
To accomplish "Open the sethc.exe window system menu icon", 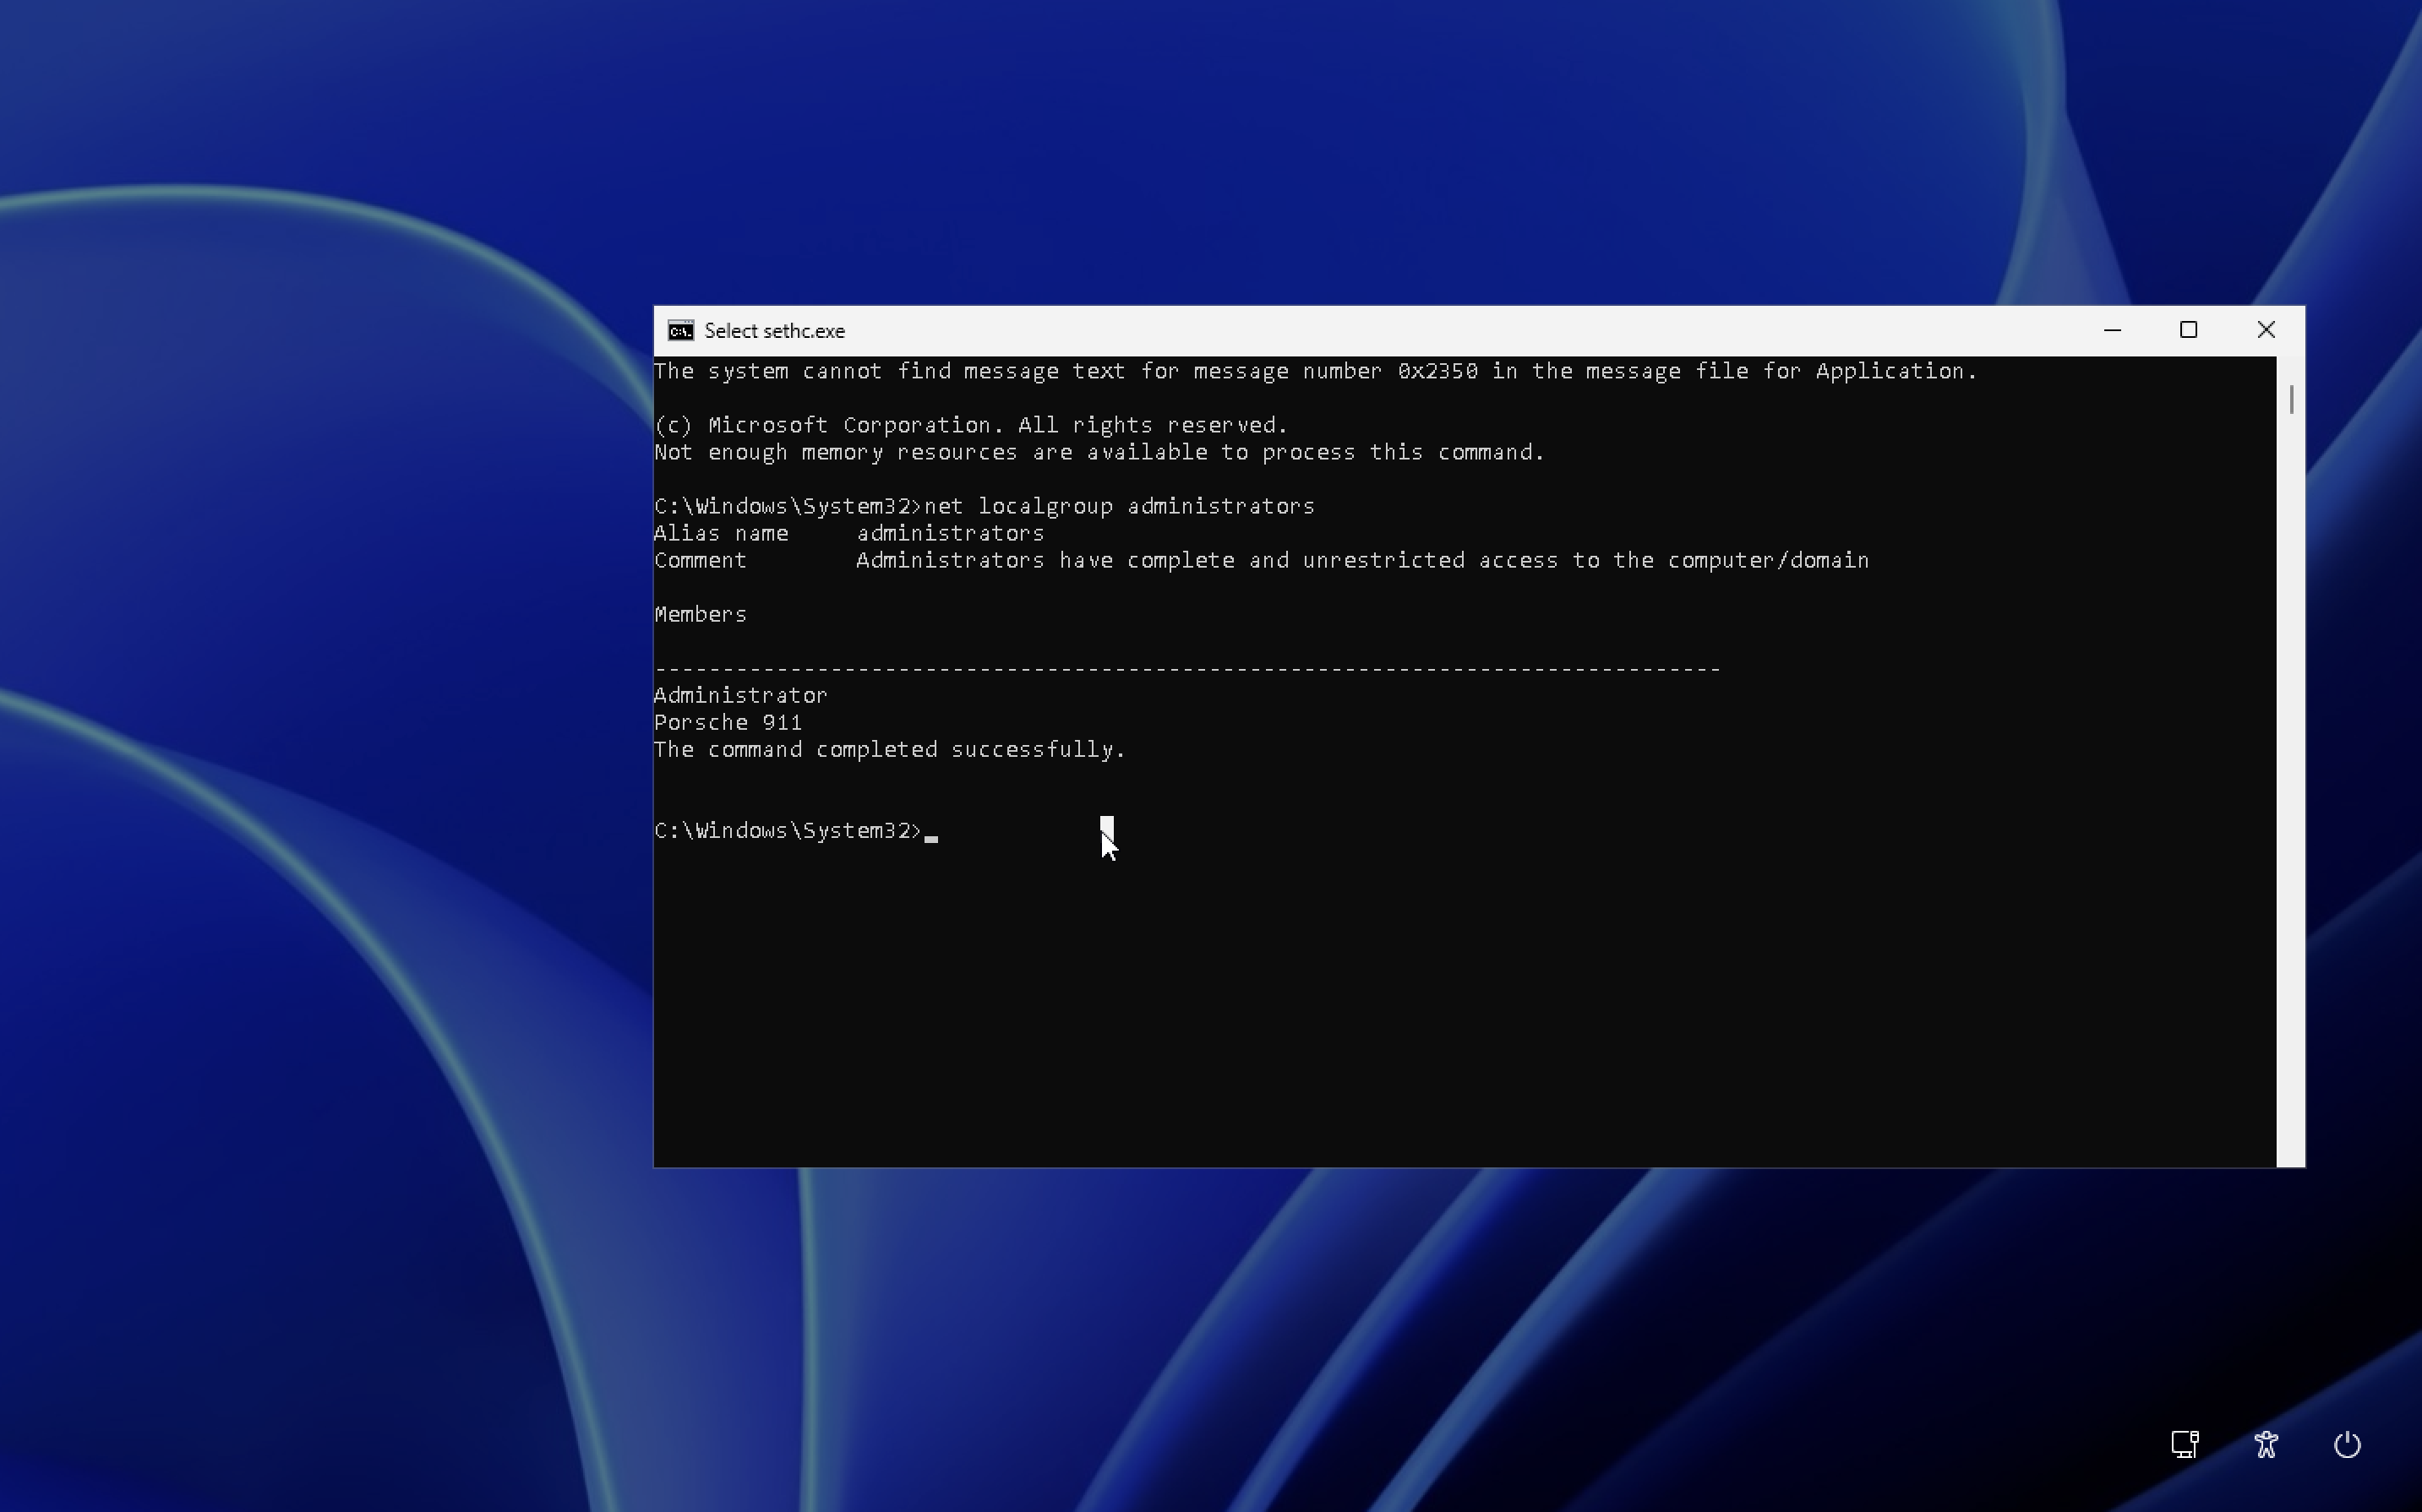I will click(680, 331).
